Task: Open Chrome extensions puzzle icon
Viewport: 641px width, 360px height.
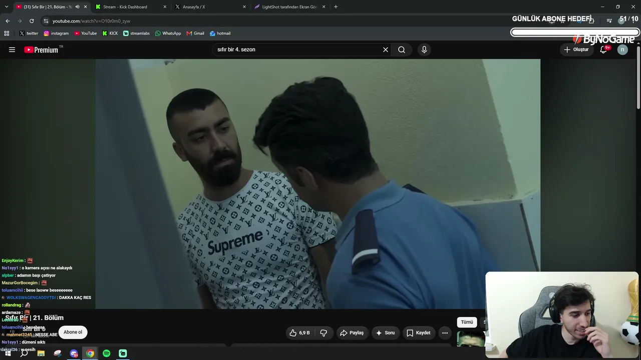Action: pos(591,20)
